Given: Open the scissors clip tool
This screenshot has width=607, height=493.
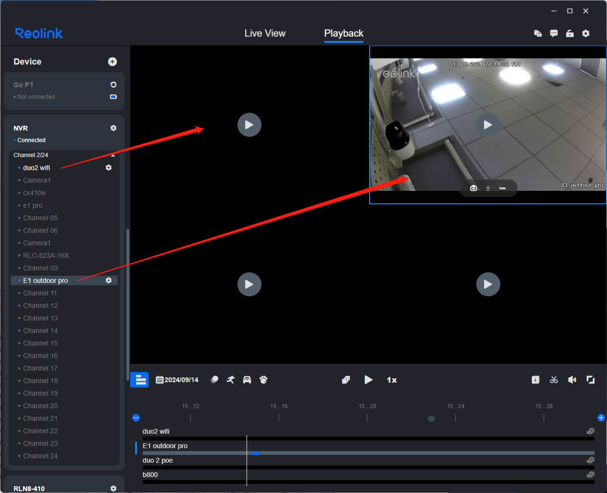Looking at the screenshot, I should click(553, 379).
